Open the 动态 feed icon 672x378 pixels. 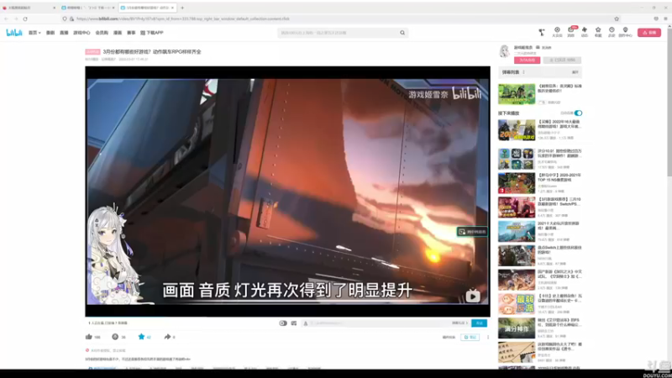tap(584, 32)
